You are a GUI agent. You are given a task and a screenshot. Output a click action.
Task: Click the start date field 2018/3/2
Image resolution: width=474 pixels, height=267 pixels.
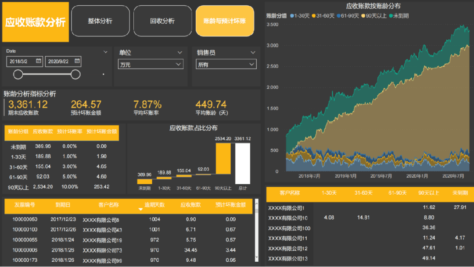tap(20, 61)
